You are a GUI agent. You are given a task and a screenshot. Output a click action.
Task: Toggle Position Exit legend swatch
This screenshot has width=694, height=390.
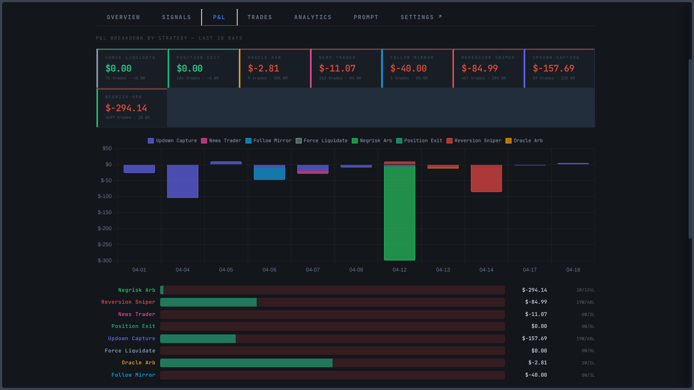coord(399,141)
